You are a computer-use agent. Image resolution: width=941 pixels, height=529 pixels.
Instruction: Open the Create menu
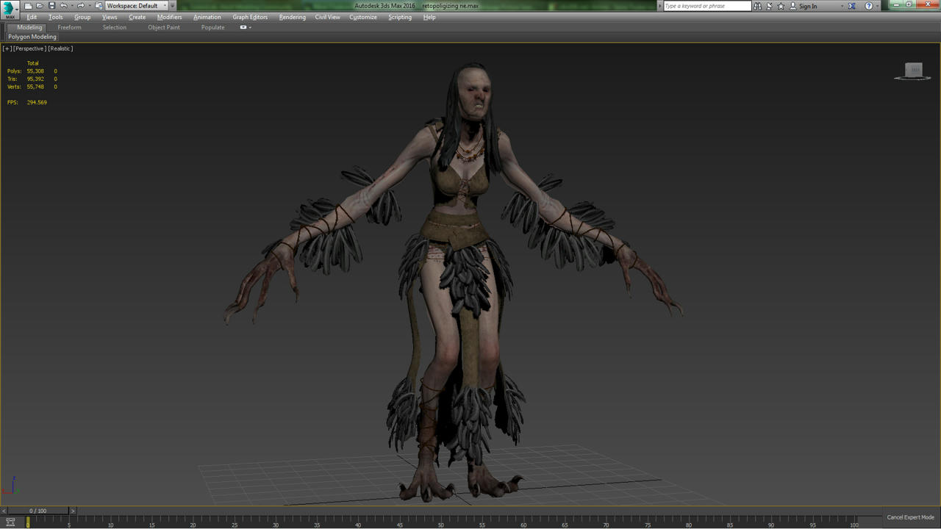[137, 17]
